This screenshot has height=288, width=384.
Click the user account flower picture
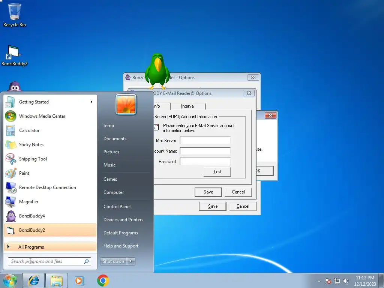pos(126,104)
